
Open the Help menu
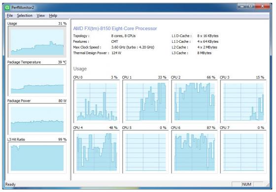[x=53, y=15]
